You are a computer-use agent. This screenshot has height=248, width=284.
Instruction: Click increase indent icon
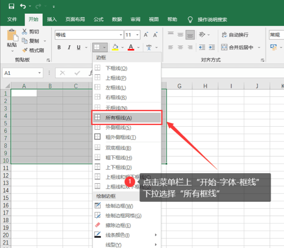212,47
